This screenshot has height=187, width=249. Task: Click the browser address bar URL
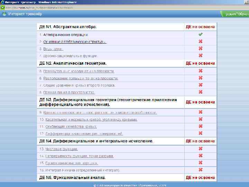tap(39, 8)
